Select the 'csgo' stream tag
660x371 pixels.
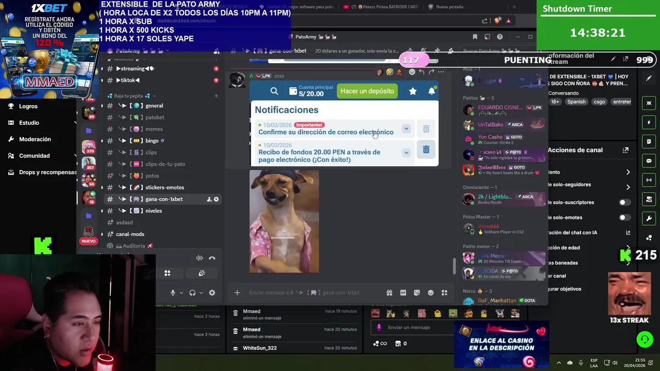tap(599, 102)
